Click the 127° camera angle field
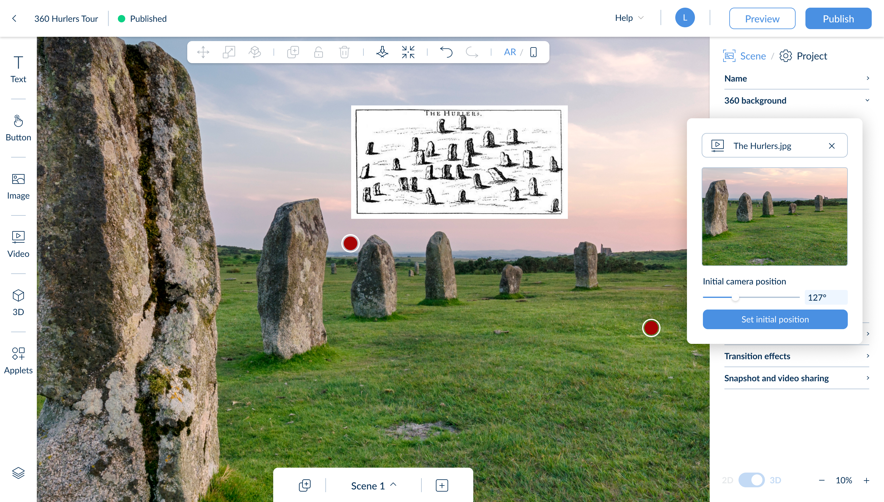The height and width of the screenshot is (502, 884). pos(826,297)
